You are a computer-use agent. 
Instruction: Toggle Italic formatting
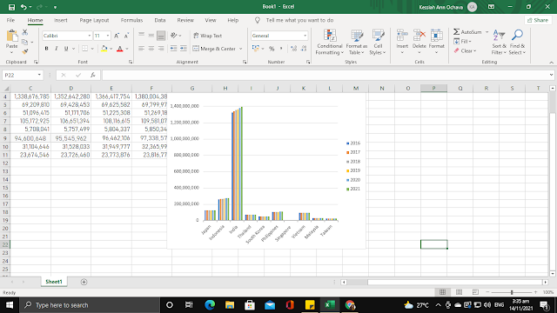coord(56,49)
